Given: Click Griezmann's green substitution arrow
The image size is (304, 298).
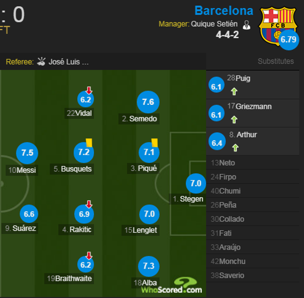Looking at the screenshot, I should coord(234,120).
